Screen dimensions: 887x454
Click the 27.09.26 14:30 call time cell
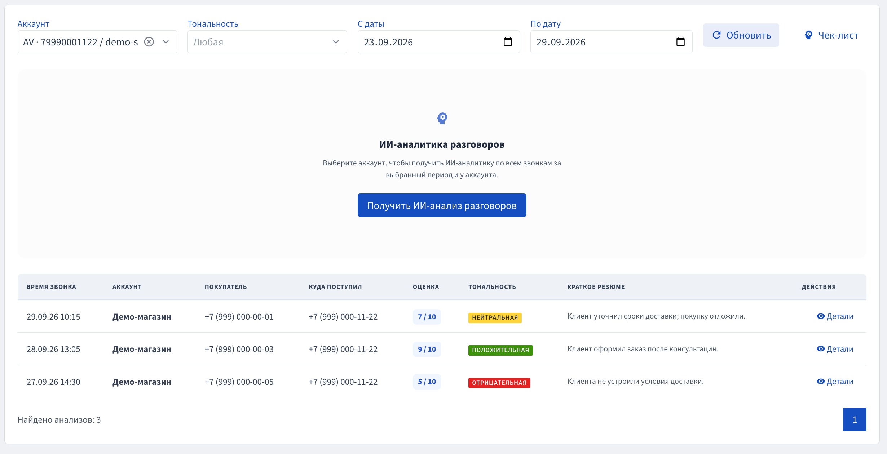coord(53,382)
